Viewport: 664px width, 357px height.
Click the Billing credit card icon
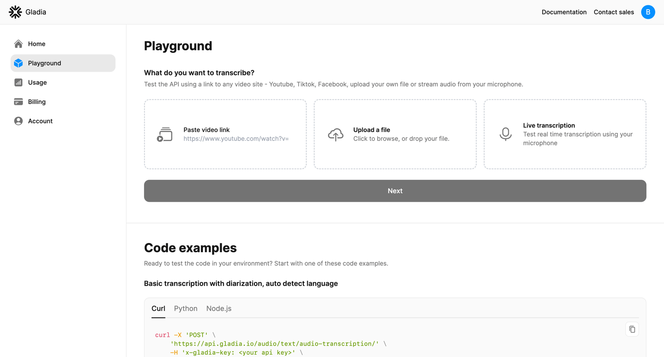pos(18,102)
